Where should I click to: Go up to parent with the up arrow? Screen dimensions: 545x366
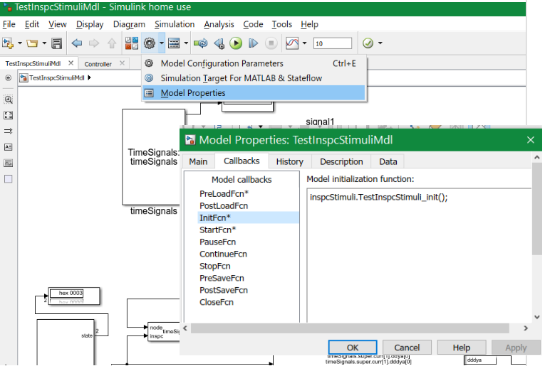(x=112, y=43)
